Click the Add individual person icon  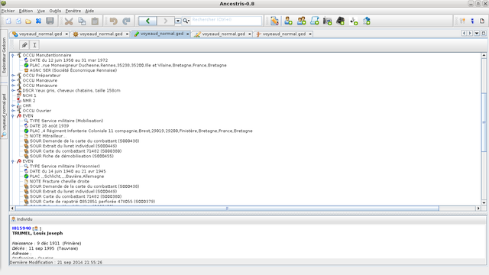tap(288, 21)
